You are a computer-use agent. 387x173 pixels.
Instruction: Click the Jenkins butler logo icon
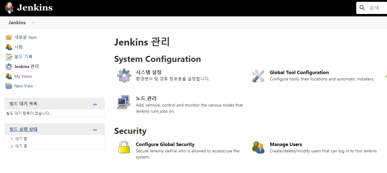[9, 8]
